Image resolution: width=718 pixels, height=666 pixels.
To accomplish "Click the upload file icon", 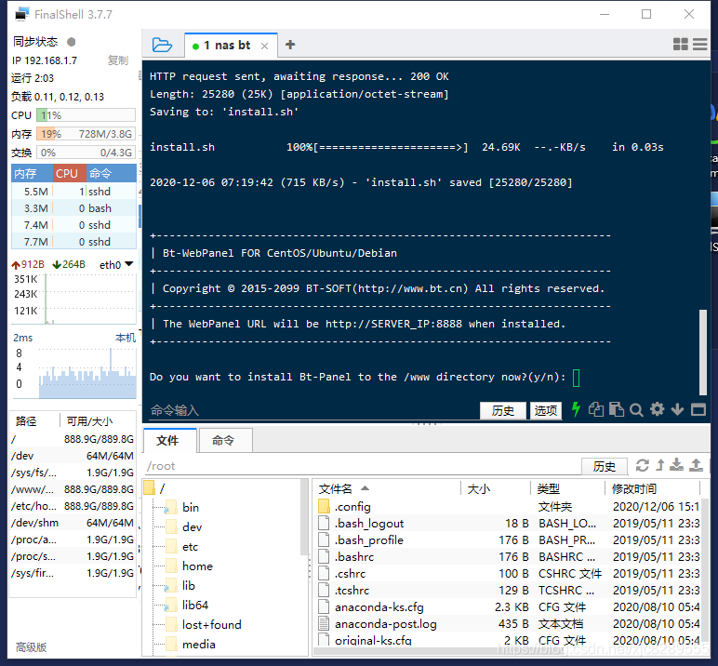I will (x=696, y=465).
